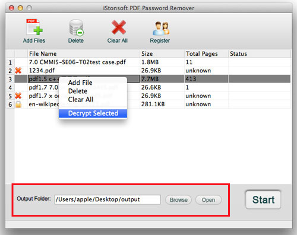The width and height of the screenshot is (297, 235).
Task: Click the 413 total pages cell
Action: point(206,79)
